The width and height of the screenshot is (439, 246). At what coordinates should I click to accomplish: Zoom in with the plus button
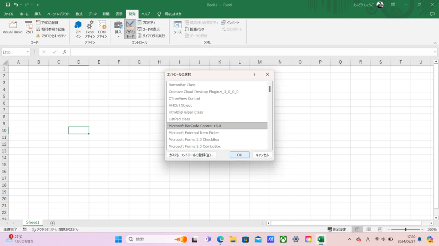tap(422, 229)
